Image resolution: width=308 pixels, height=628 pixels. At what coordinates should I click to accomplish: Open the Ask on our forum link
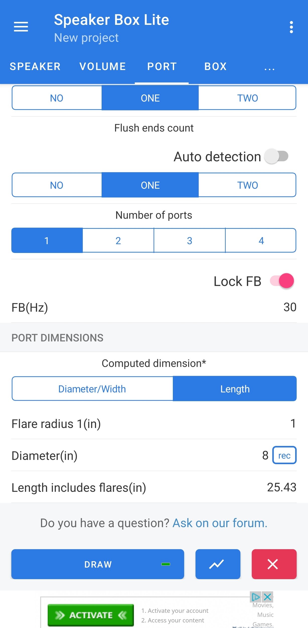220,523
